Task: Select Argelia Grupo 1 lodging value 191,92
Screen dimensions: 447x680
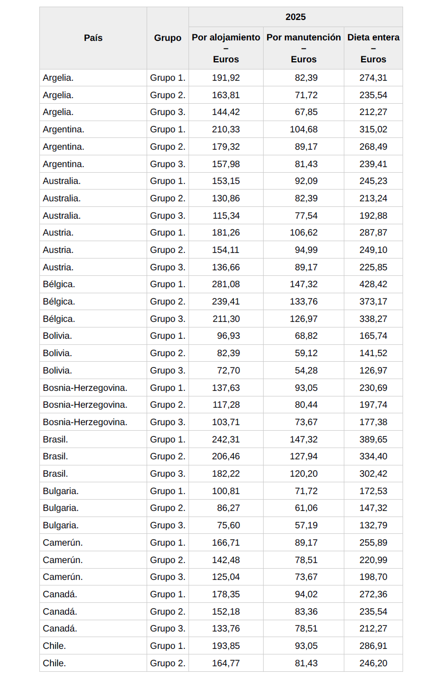Action: (x=226, y=78)
